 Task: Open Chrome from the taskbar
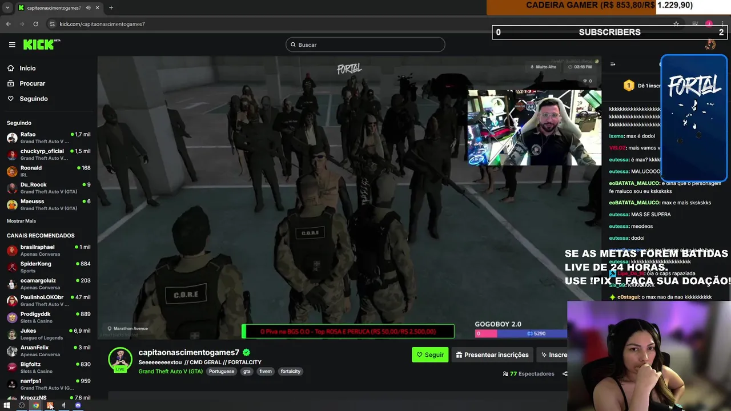[x=35, y=405]
